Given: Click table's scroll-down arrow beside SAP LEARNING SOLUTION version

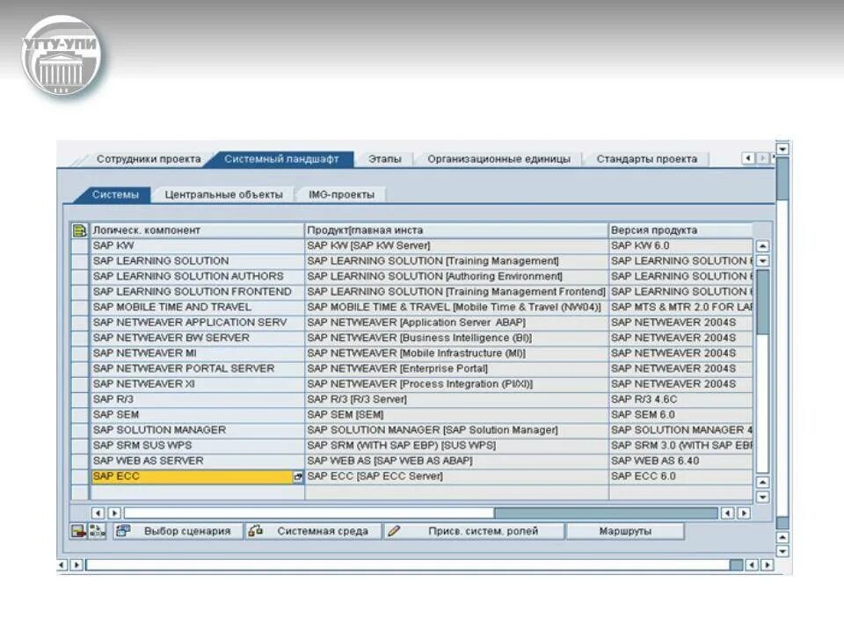Looking at the screenshot, I should [x=763, y=261].
